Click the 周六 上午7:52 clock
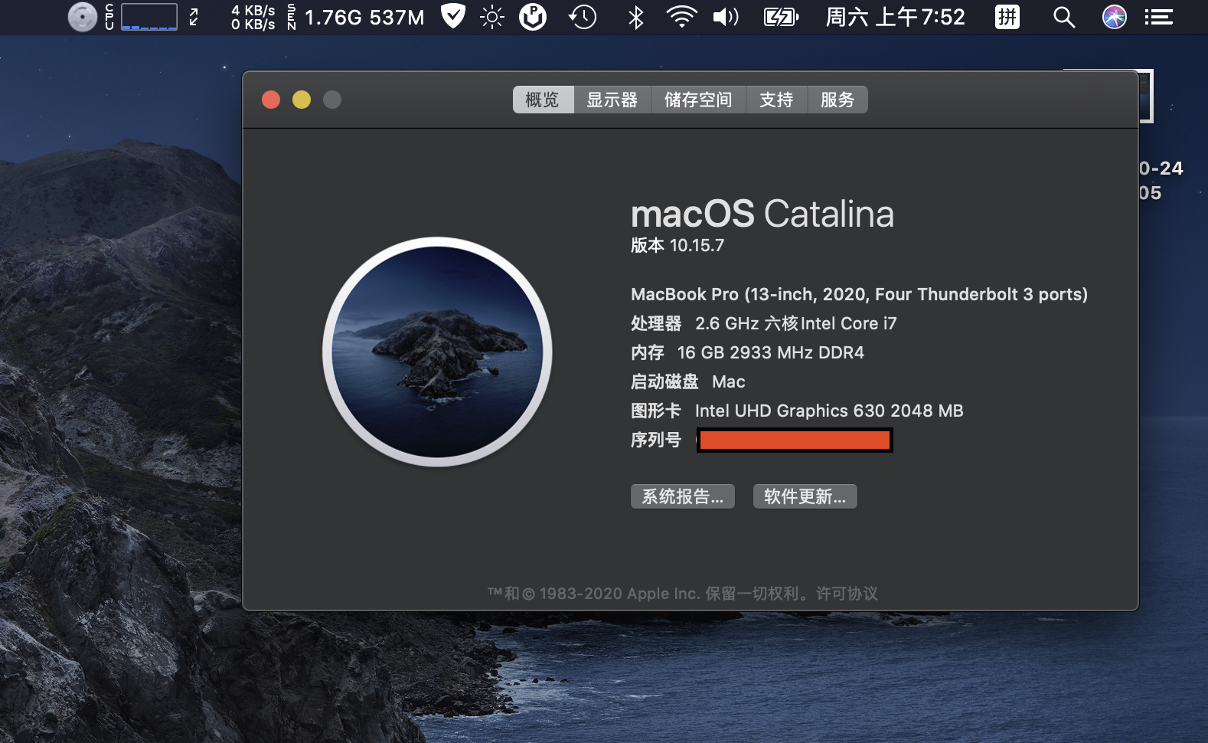Viewport: 1208px width, 743px height. point(896,17)
